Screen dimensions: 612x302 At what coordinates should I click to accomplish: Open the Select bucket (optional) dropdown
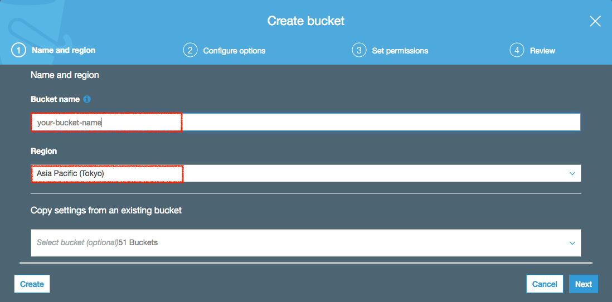[305, 243]
